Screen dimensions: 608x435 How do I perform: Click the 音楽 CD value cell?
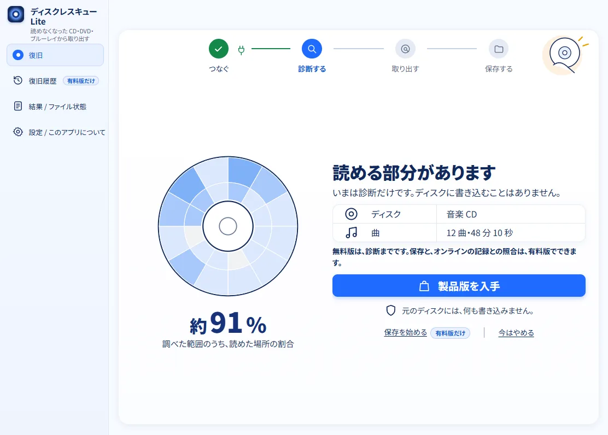[x=511, y=214]
